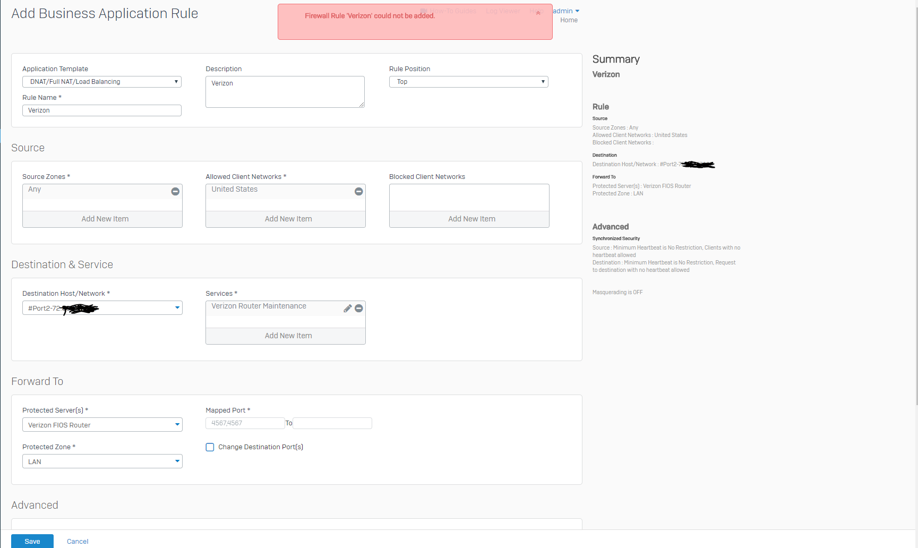Add new item to Allowed Client Networks

tap(286, 219)
